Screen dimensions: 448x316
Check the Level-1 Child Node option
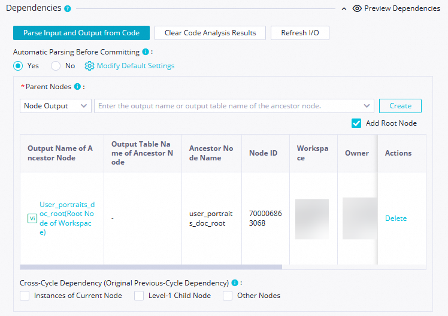(139, 296)
